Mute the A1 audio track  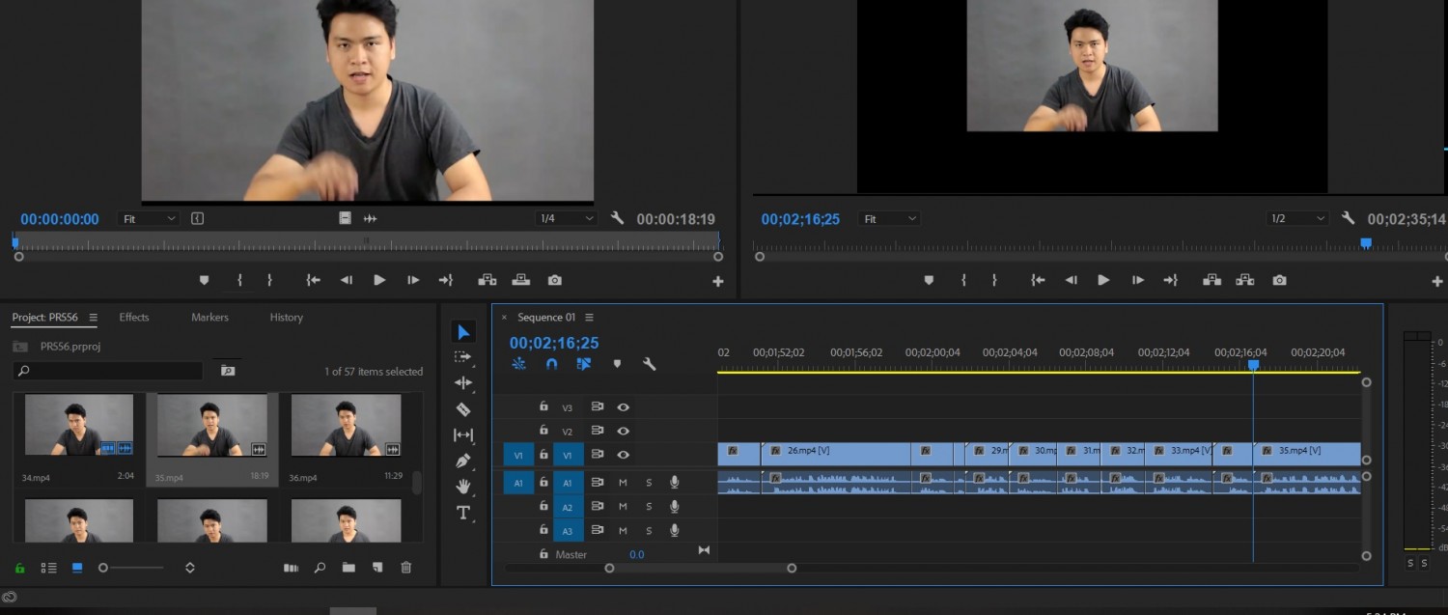pos(623,483)
